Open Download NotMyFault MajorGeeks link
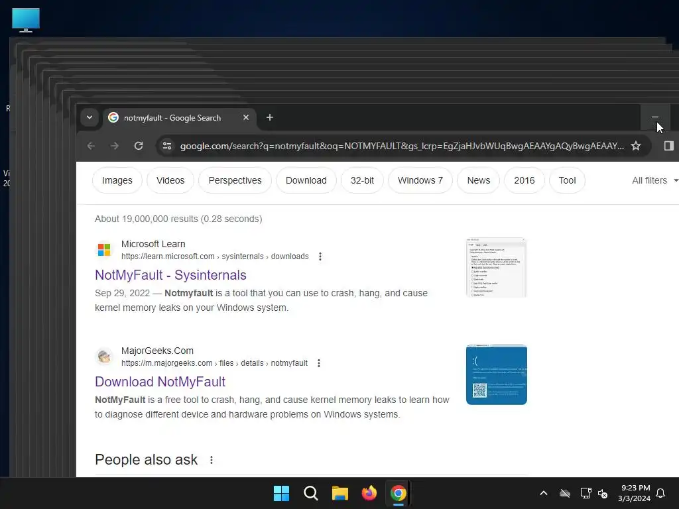This screenshot has height=509, width=679. point(160,381)
